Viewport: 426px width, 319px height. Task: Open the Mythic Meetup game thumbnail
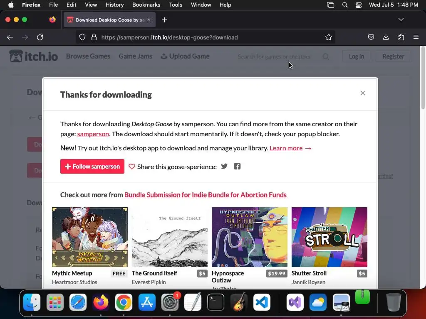coord(90,237)
